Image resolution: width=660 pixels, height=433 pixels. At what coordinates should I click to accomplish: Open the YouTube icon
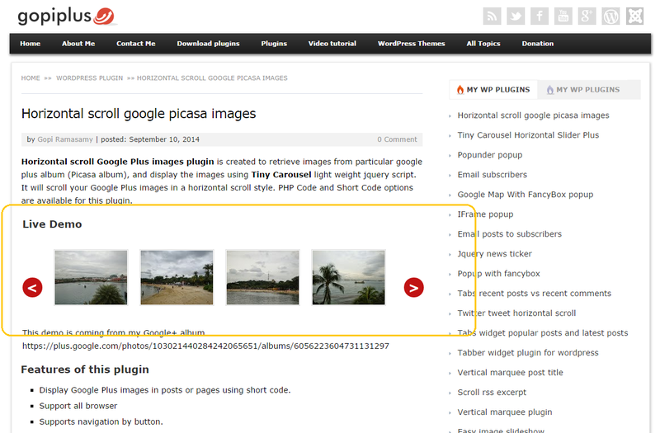[563, 16]
